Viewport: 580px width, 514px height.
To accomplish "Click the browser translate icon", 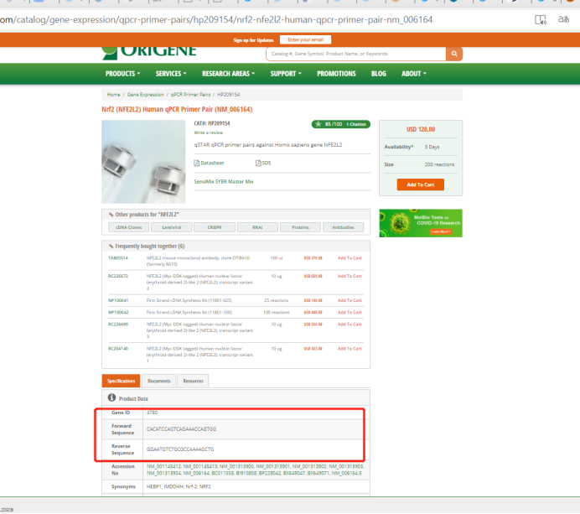I will click(563, 19).
